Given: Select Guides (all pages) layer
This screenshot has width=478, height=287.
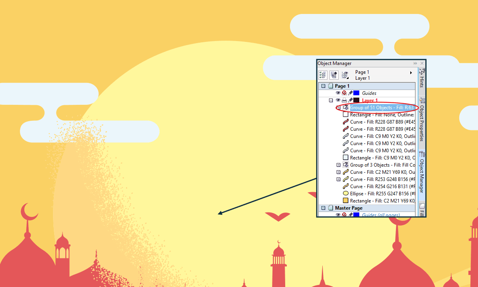Looking at the screenshot, I should [x=381, y=215].
